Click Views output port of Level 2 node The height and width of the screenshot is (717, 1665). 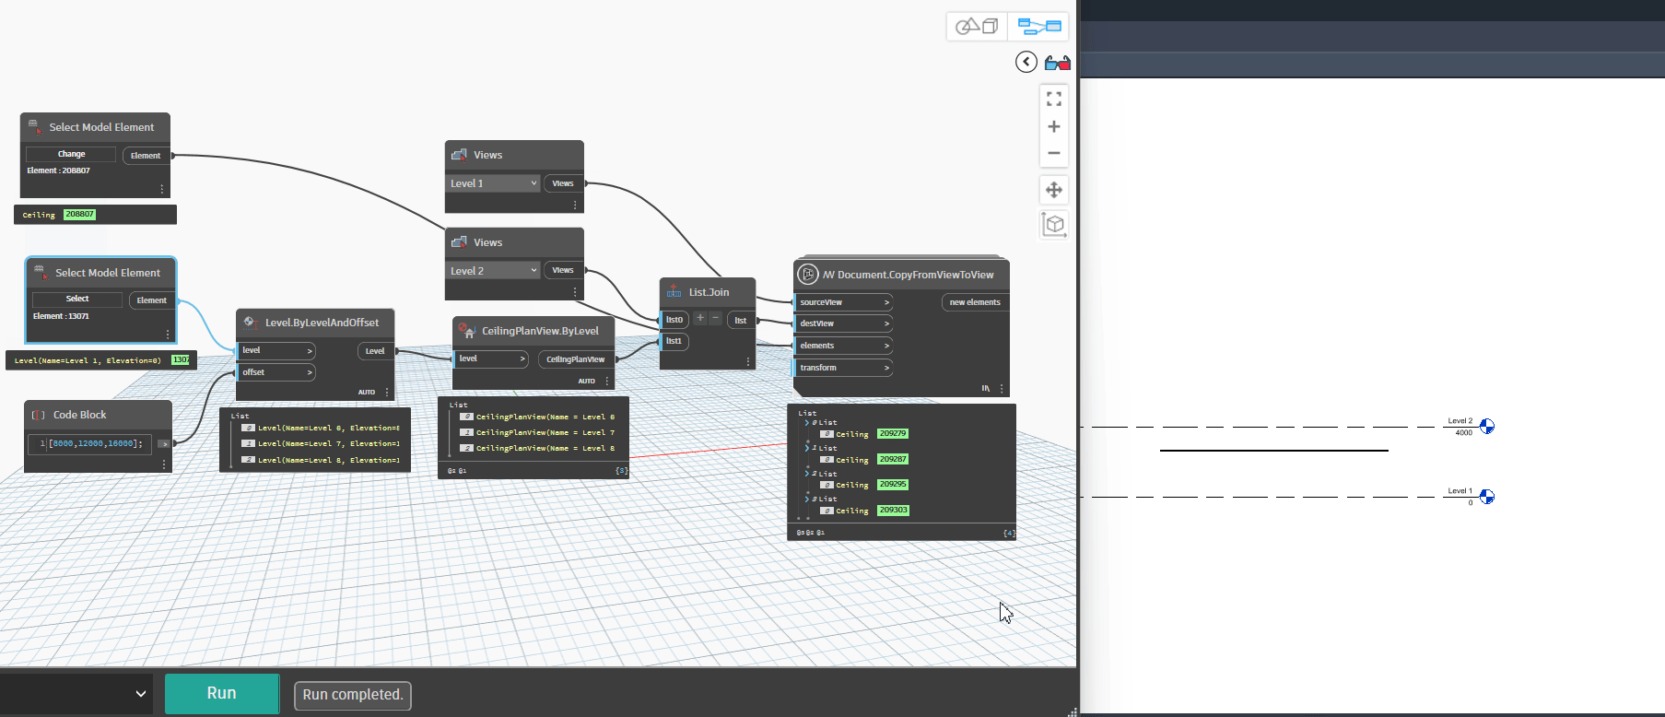(563, 270)
